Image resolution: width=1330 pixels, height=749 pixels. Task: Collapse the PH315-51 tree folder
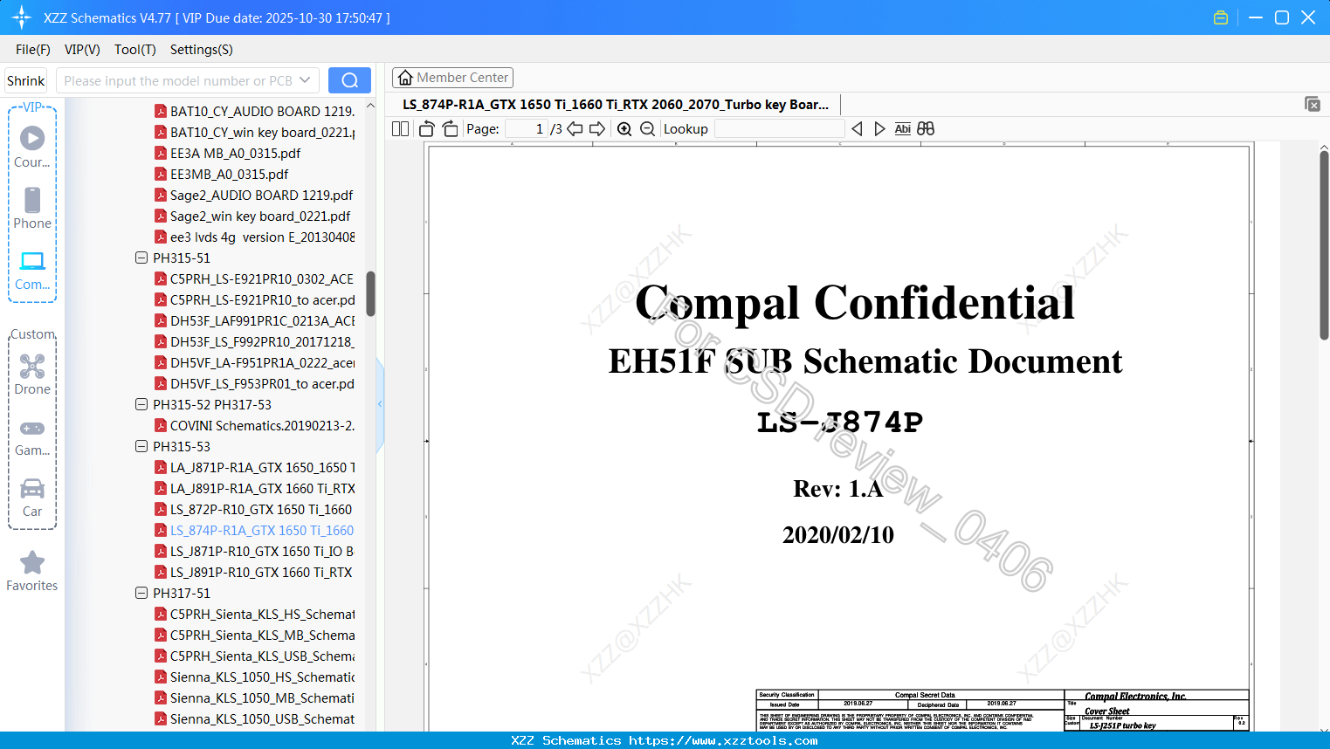(141, 258)
